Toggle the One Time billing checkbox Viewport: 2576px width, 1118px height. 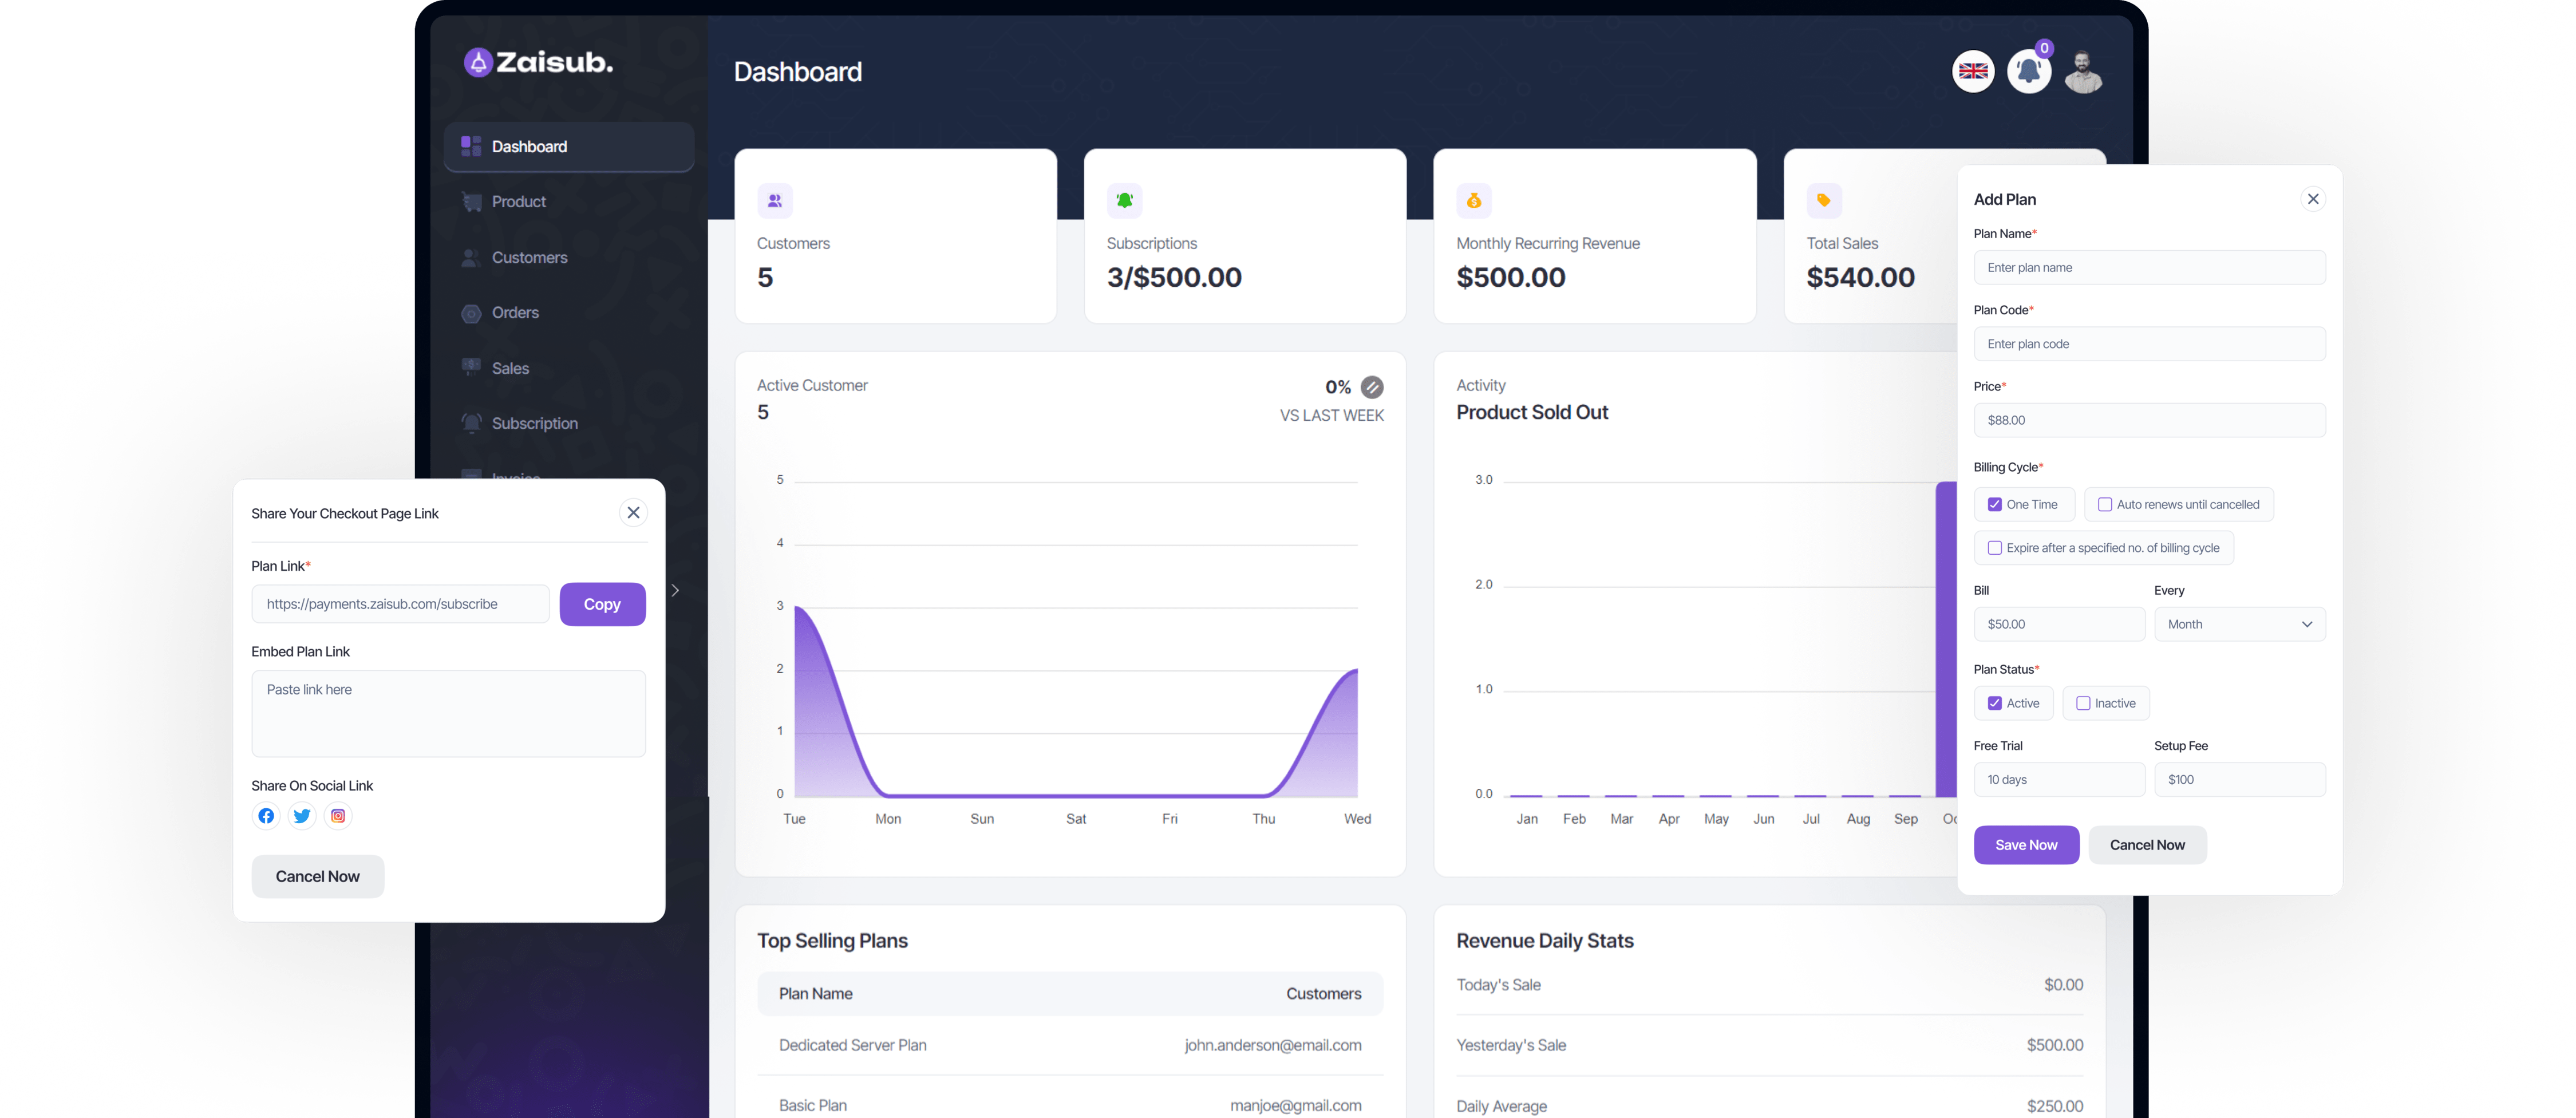[1994, 505]
